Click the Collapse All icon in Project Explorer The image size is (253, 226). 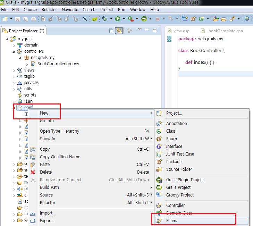click(111, 31)
